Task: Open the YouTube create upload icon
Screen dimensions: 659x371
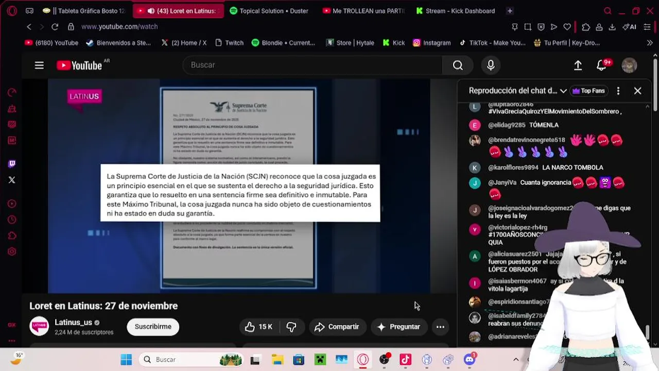Action: click(578, 65)
